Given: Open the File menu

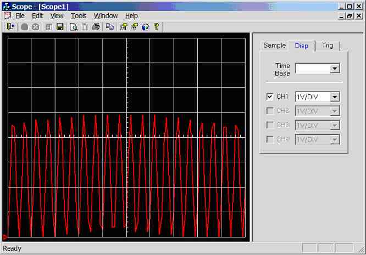Looking at the screenshot, I should click(20, 16).
